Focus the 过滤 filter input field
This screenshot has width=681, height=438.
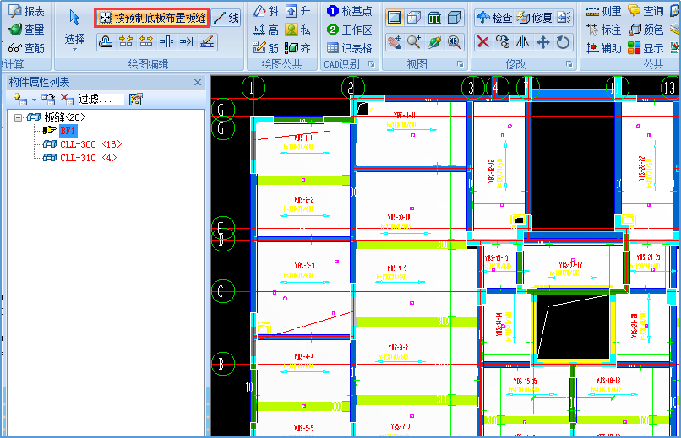point(100,100)
